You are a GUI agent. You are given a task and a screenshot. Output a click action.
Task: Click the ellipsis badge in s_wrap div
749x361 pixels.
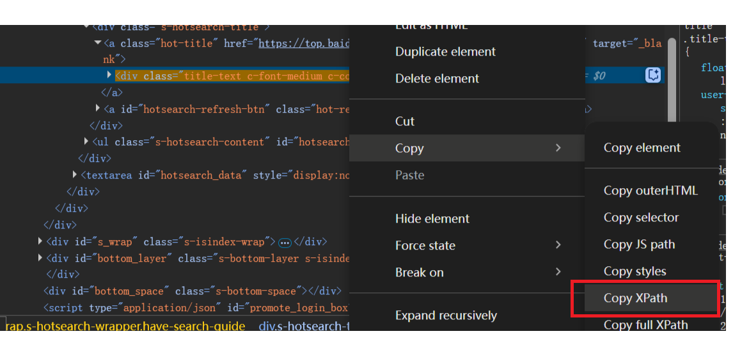tap(285, 243)
